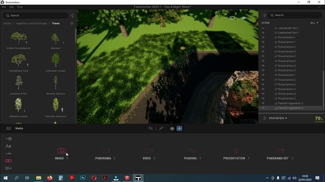Image resolution: width=325 pixels, height=182 pixels.
Task: Go to Vegetation and landscape breadcrumb
Action: [31, 23]
